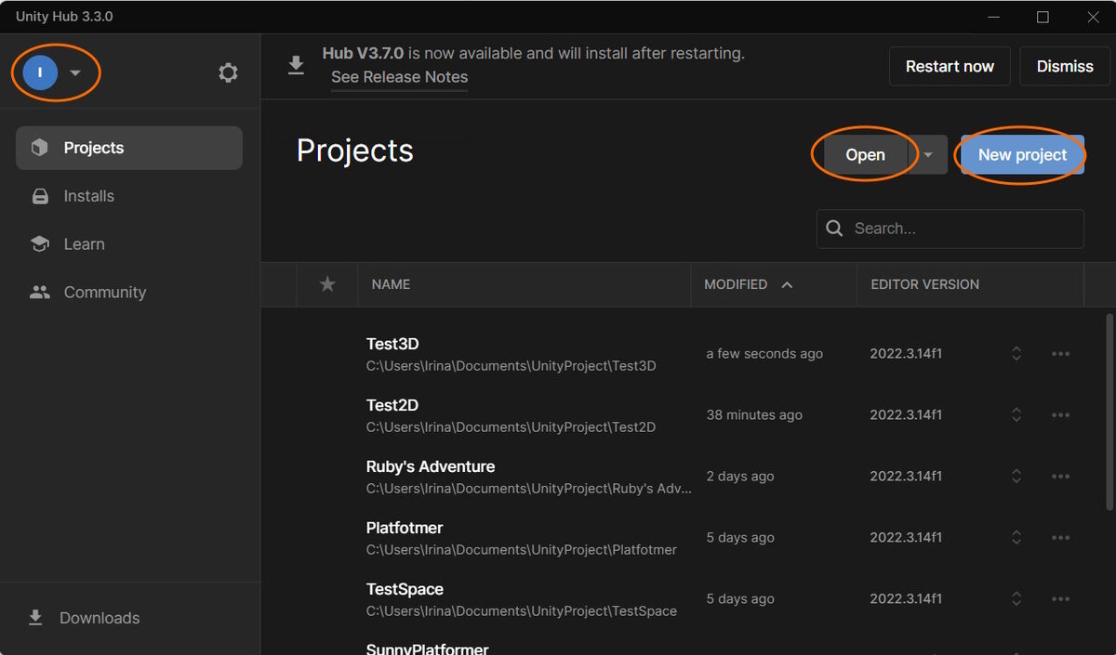Click the star favorites column header
The height and width of the screenshot is (655, 1116).
click(327, 284)
